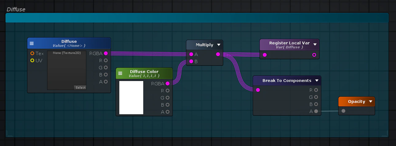Viewport: 396px width, 146px height.
Task: Click the Break To Components A output port
Action: (316, 112)
